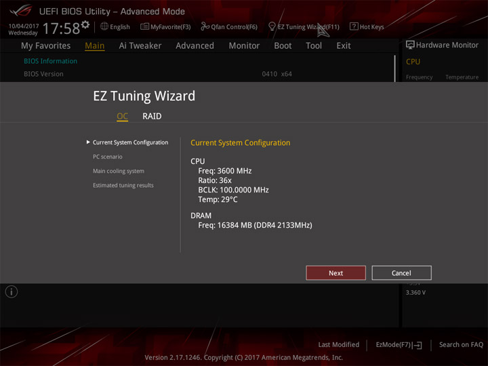Viewport: 488px width, 366px height.
Task: Open MyFavorite(F3) list icon
Action: pos(144,26)
